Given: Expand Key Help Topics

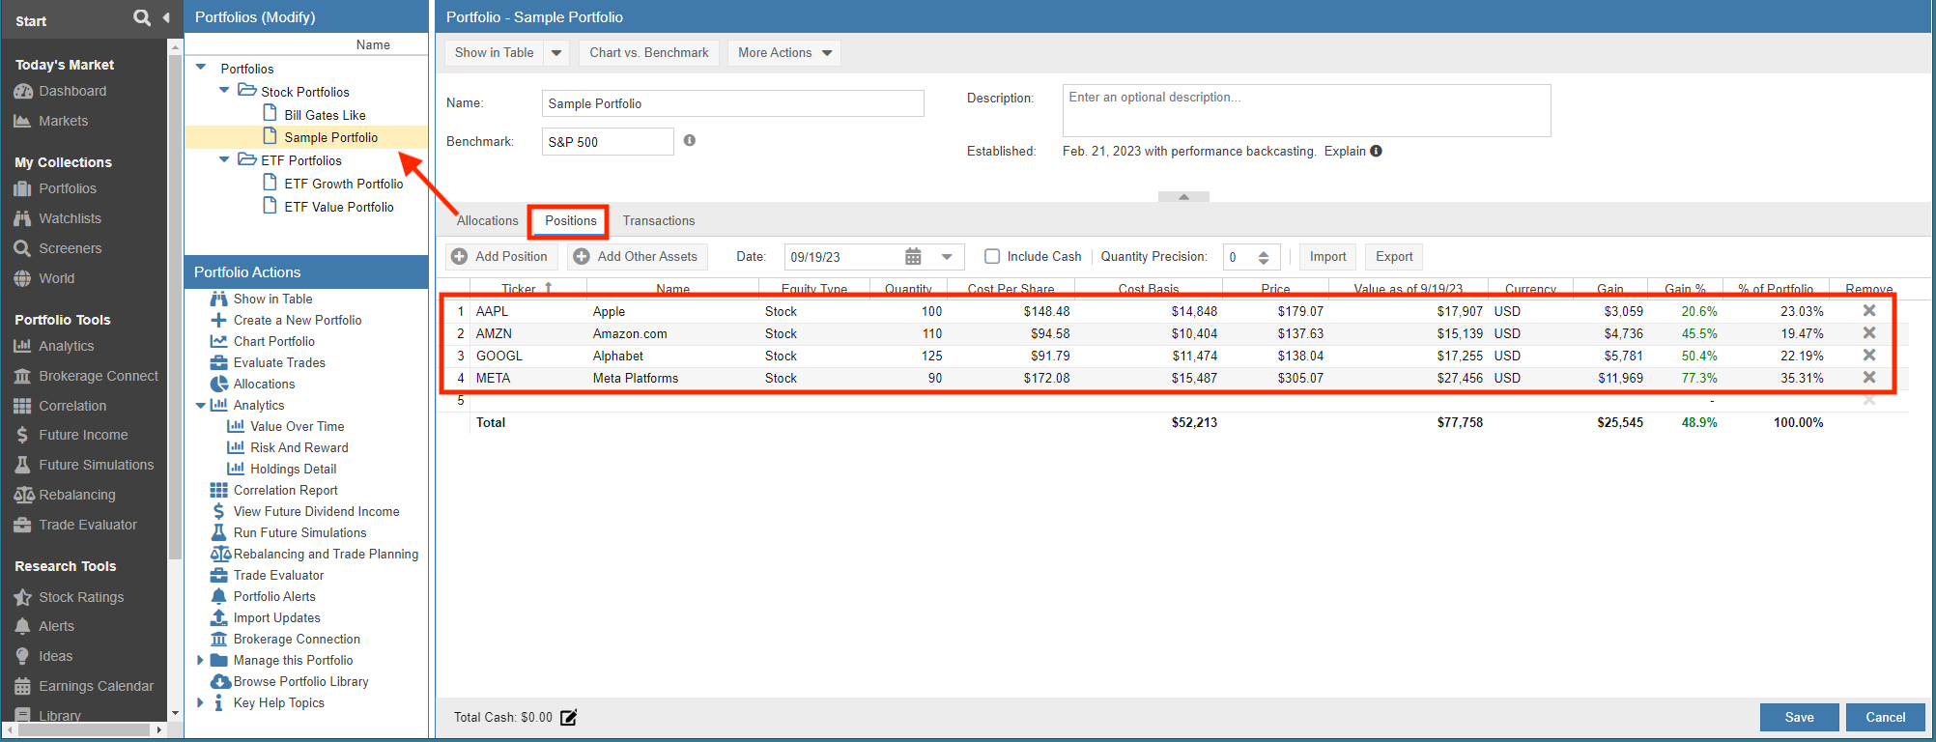Looking at the screenshot, I should [x=201, y=702].
